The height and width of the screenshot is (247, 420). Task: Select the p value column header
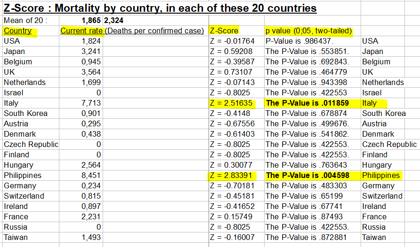[x=308, y=31]
